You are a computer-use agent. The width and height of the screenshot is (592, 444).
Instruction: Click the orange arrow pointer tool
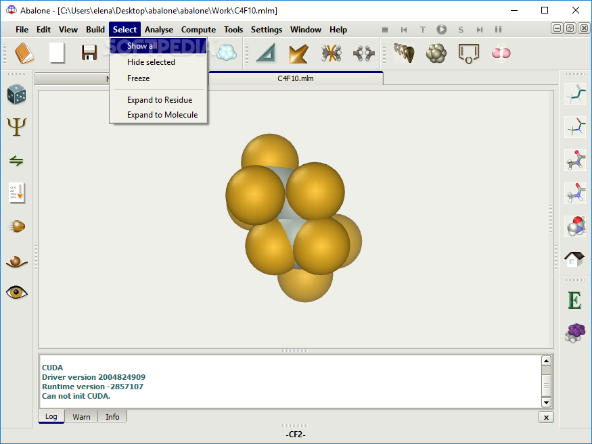pos(298,53)
